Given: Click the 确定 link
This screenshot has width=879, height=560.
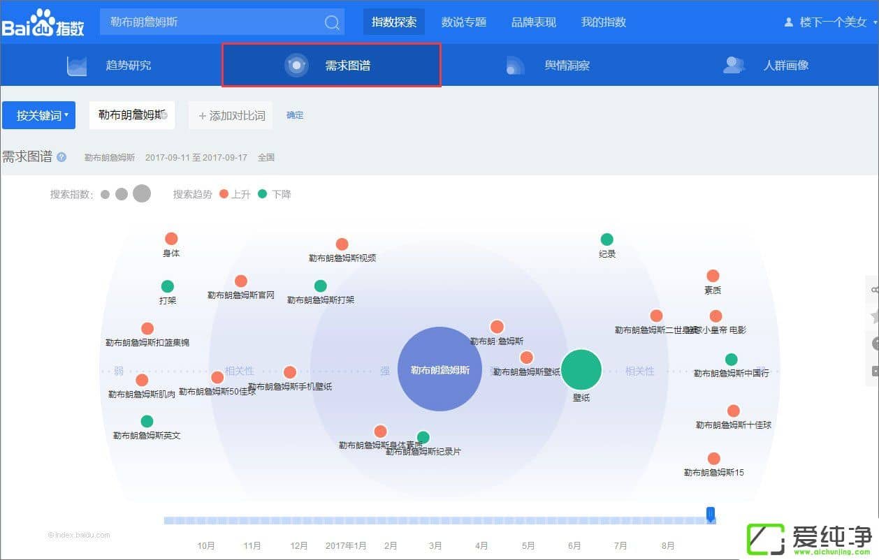Looking at the screenshot, I should (295, 115).
